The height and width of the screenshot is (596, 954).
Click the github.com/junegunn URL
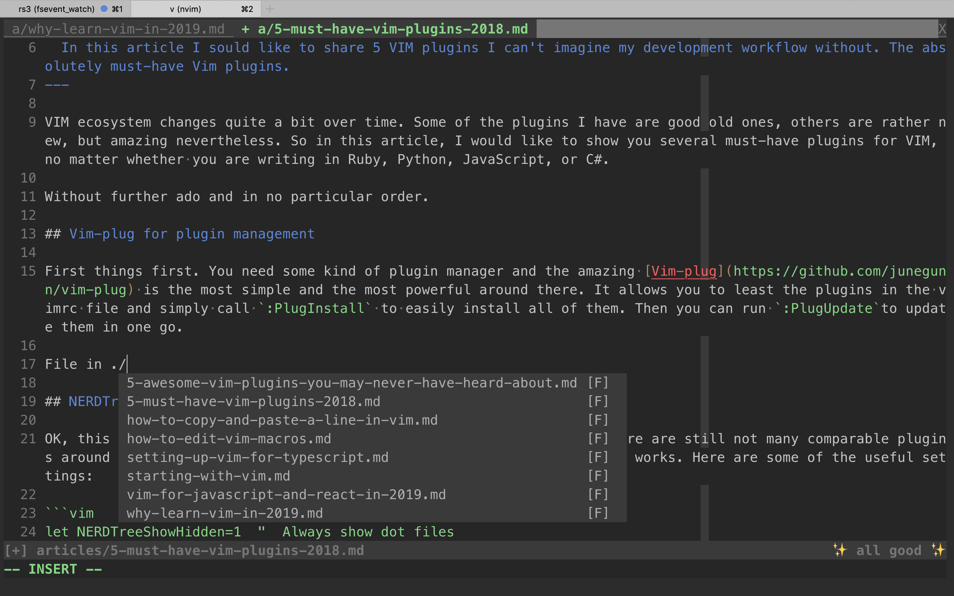pos(840,271)
